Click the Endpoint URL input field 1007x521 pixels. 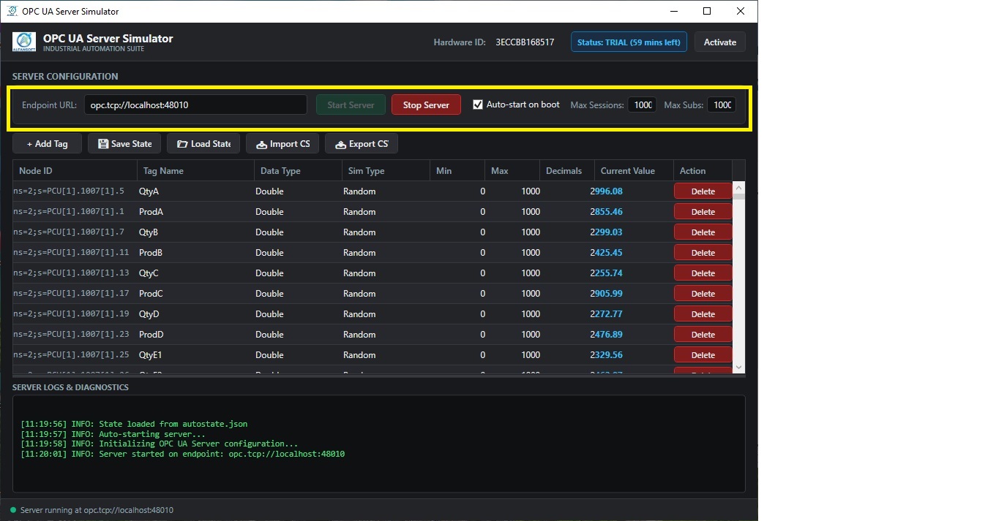coord(195,104)
